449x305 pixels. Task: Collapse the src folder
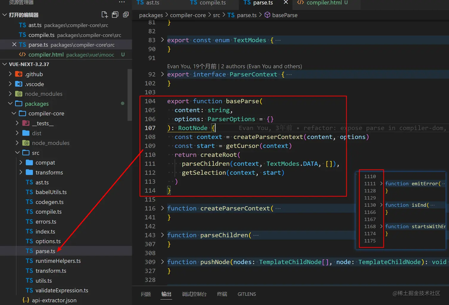point(17,153)
